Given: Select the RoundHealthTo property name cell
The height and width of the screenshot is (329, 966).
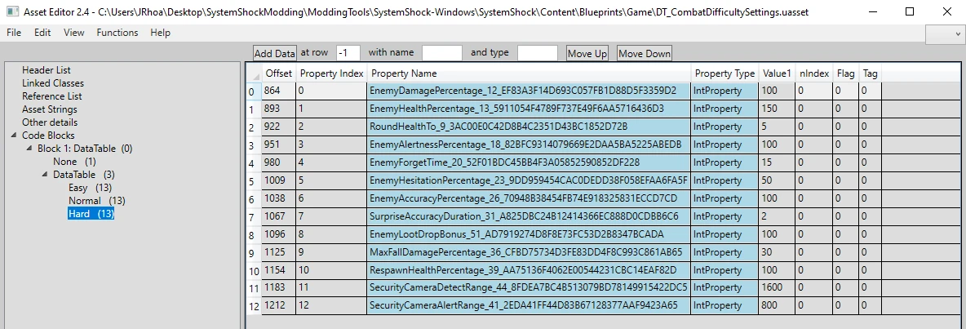Looking at the screenshot, I should [529, 127].
